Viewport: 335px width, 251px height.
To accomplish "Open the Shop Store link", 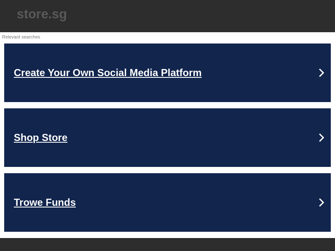I will [41, 138].
